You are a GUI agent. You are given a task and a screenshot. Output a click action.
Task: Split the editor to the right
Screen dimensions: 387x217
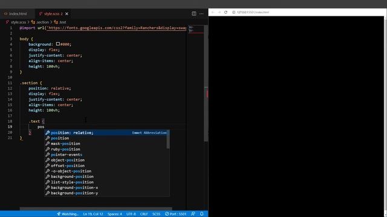193,14
